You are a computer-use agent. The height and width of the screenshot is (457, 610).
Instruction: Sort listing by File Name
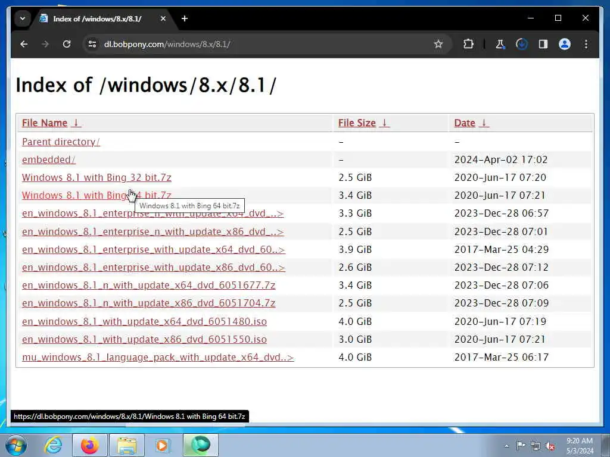coord(45,123)
